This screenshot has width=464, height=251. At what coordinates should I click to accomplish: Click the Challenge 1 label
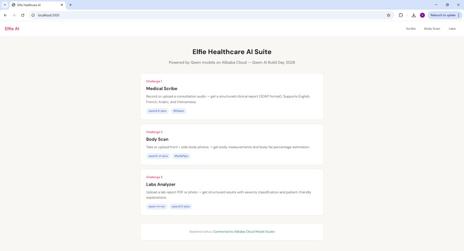(x=154, y=81)
